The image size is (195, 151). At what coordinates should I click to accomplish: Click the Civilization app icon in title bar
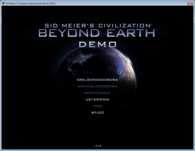coord(3,3)
